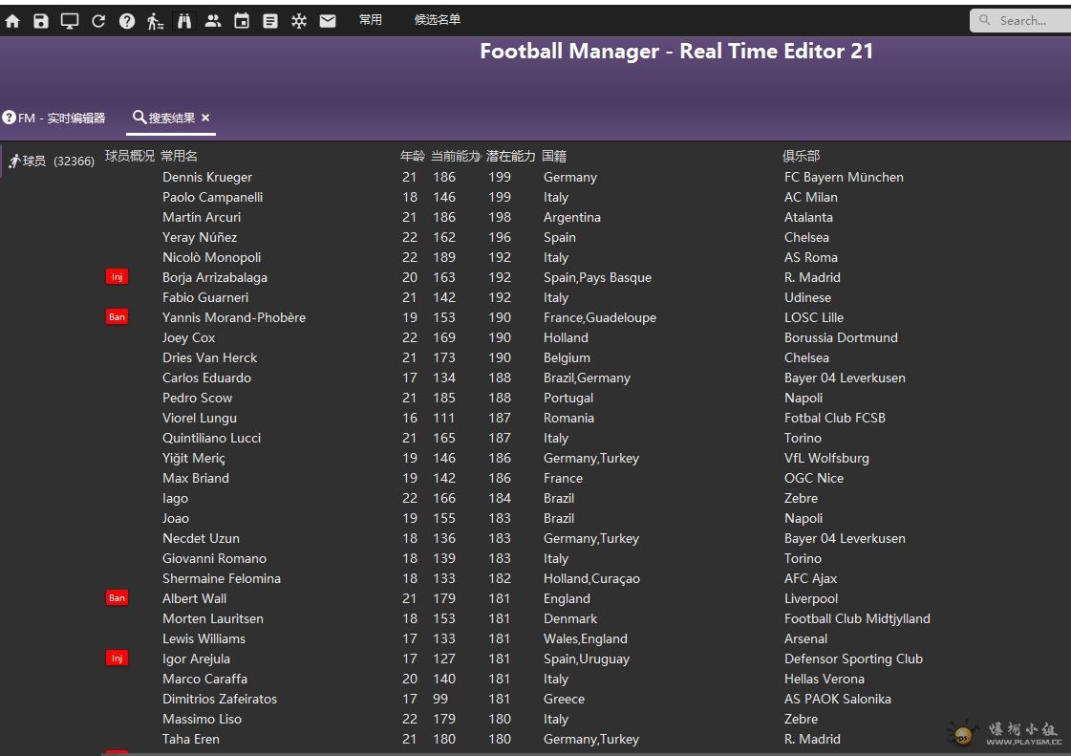1071x756 pixels.
Task: Click the Search input field
Action: (1024, 20)
